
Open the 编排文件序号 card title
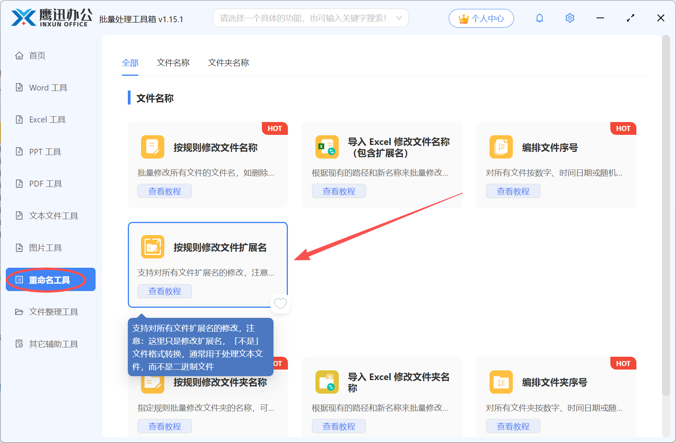point(550,148)
